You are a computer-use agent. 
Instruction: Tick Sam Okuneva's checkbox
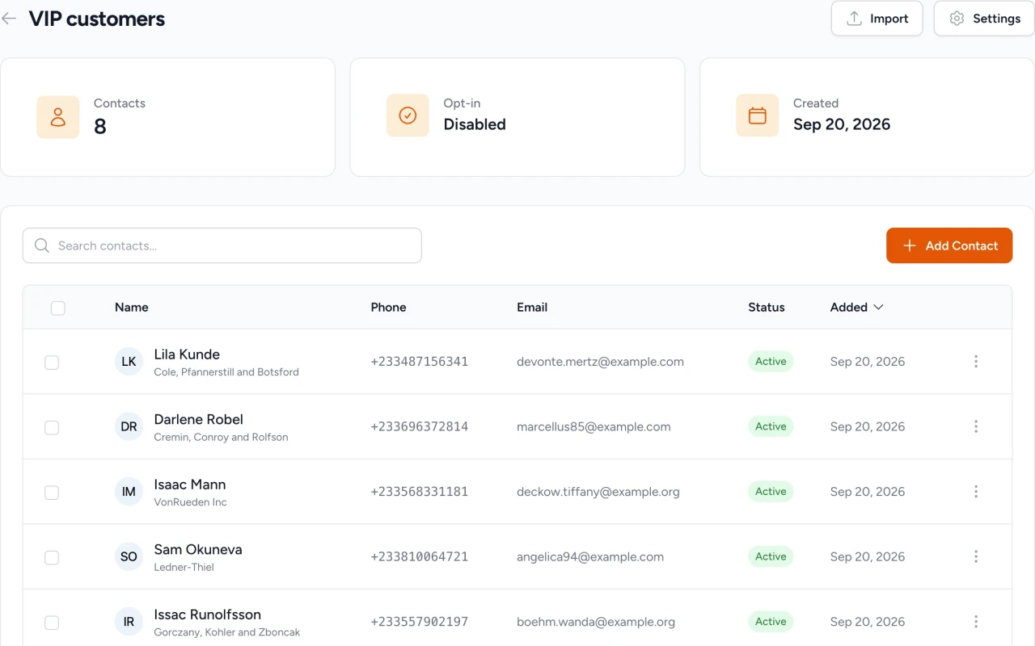tap(52, 557)
